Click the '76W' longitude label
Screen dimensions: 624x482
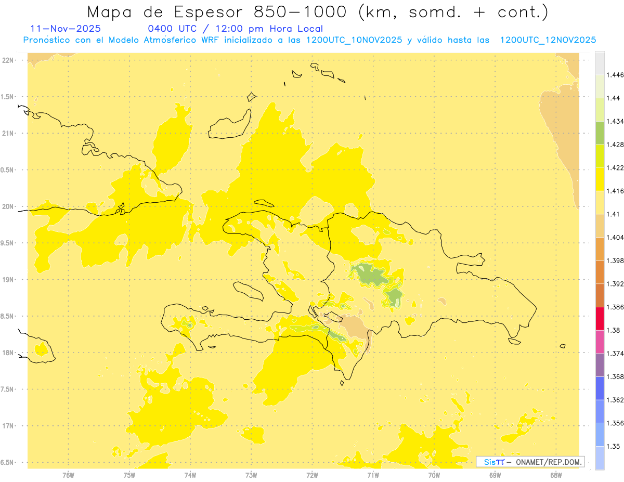pos(68,475)
